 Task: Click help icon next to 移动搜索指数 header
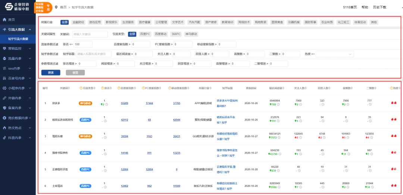pos(170,88)
